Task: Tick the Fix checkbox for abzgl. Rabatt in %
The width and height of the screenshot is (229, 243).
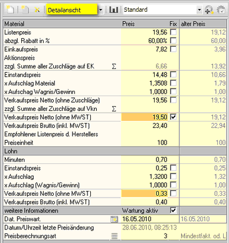Action: 174,41
